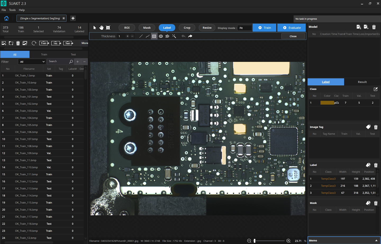Switch to the Result tab
Viewport: 381px width, 244px height.
point(362,82)
